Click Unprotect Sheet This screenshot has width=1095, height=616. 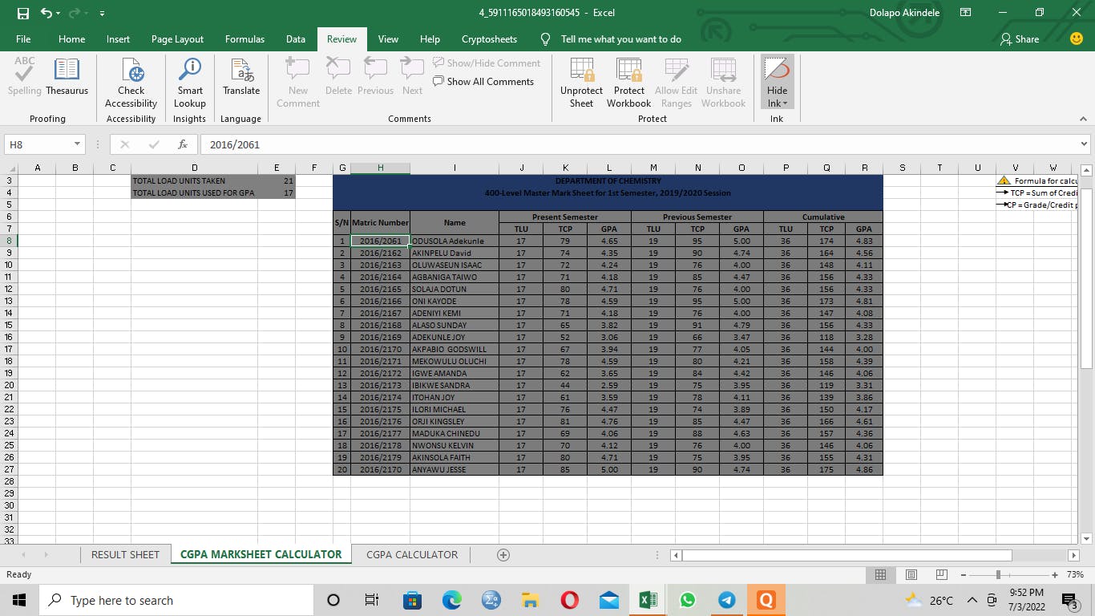point(581,83)
